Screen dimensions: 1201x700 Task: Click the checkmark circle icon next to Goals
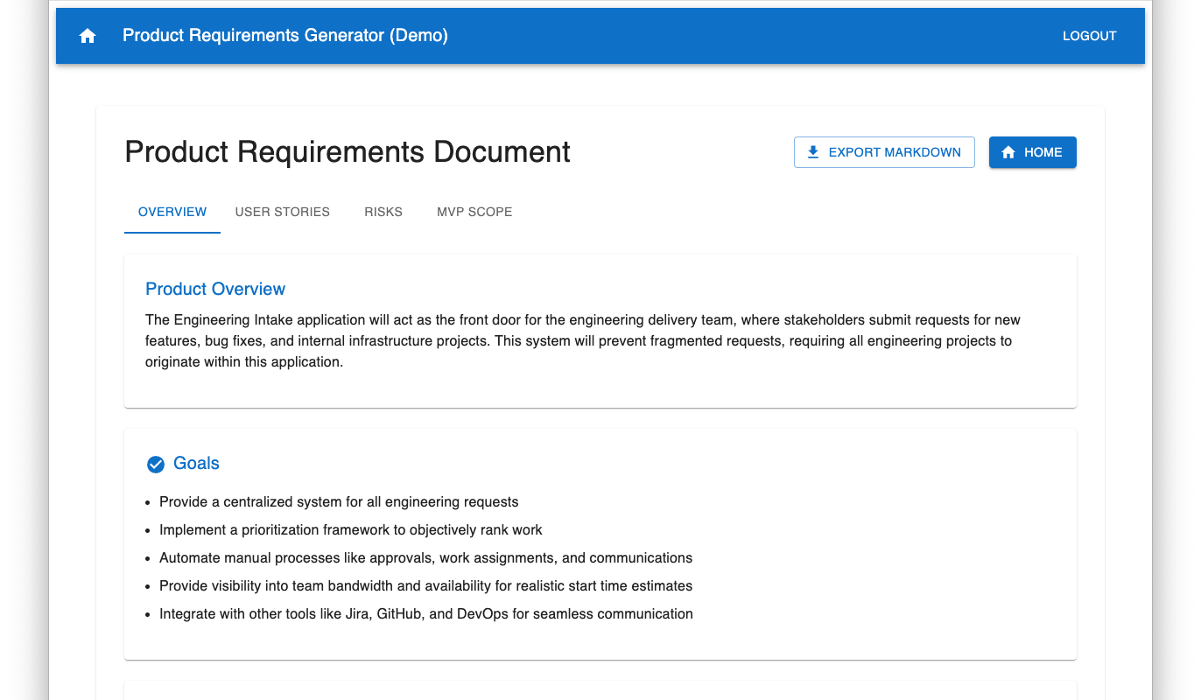pos(156,465)
